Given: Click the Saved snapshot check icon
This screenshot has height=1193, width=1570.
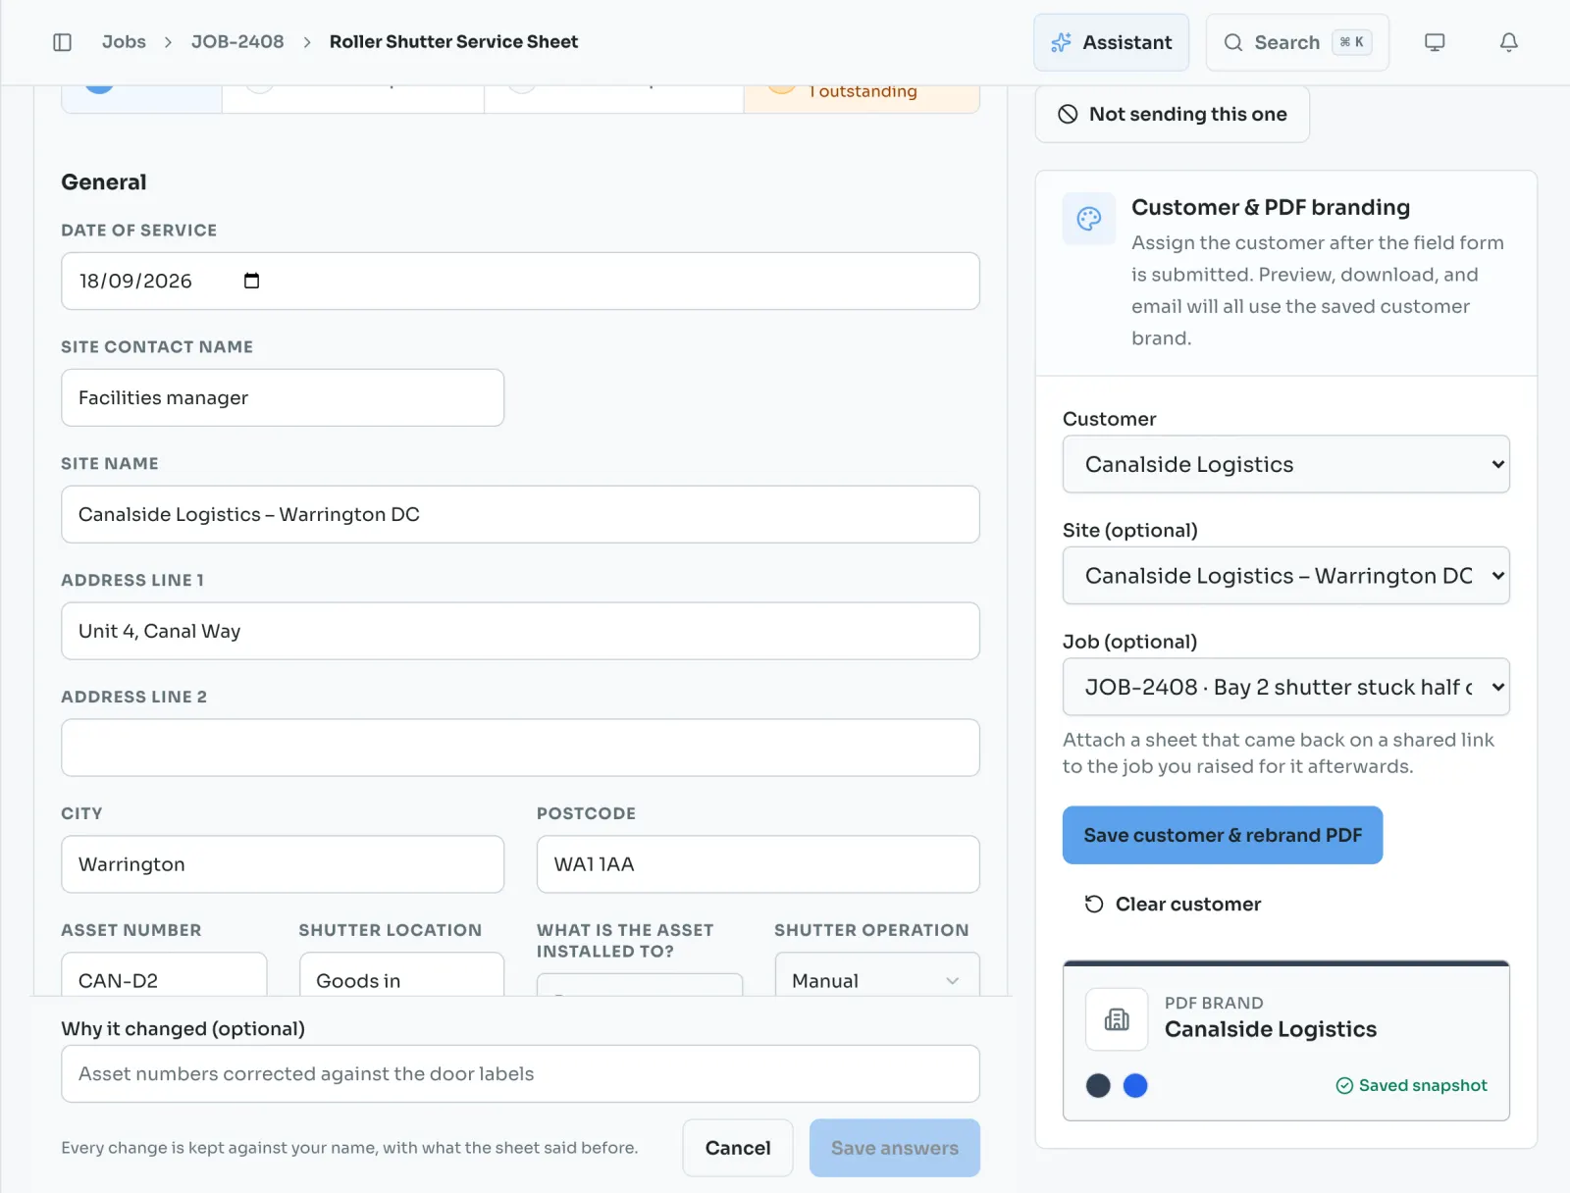Looking at the screenshot, I should [x=1344, y=1085].
